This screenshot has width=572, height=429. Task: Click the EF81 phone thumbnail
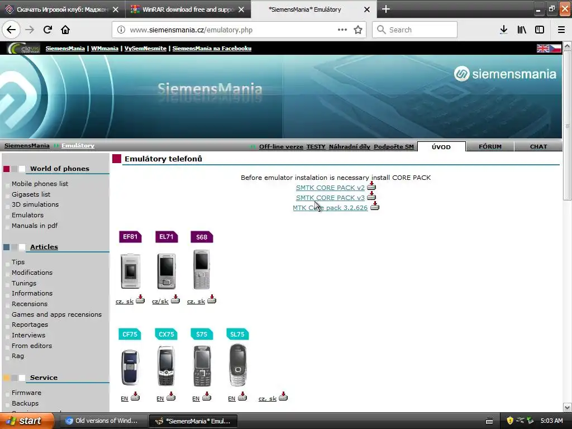[x=130, y=271]
